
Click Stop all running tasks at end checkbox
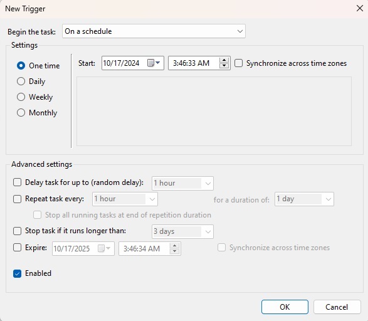pyautogui.click(x=38, y=214)
